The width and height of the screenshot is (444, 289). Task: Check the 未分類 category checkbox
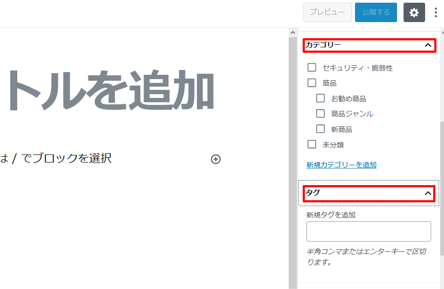pyautogui.click(x=312, y=144)
